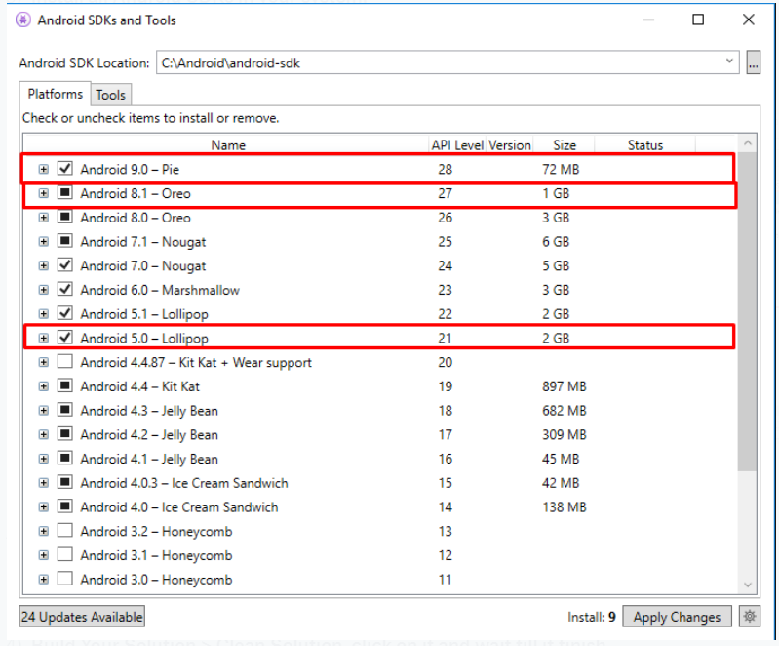Open the SDK settings gear icon

point(749,617)
